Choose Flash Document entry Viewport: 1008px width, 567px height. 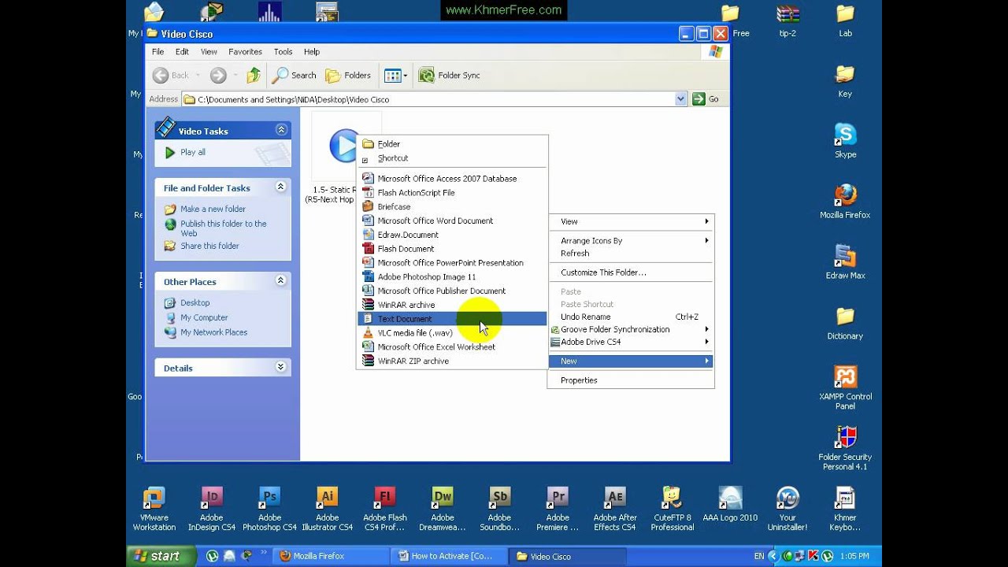tap(452, 249)
